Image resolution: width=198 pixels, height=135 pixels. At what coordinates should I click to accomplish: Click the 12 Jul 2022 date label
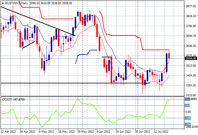click(161, 132)
